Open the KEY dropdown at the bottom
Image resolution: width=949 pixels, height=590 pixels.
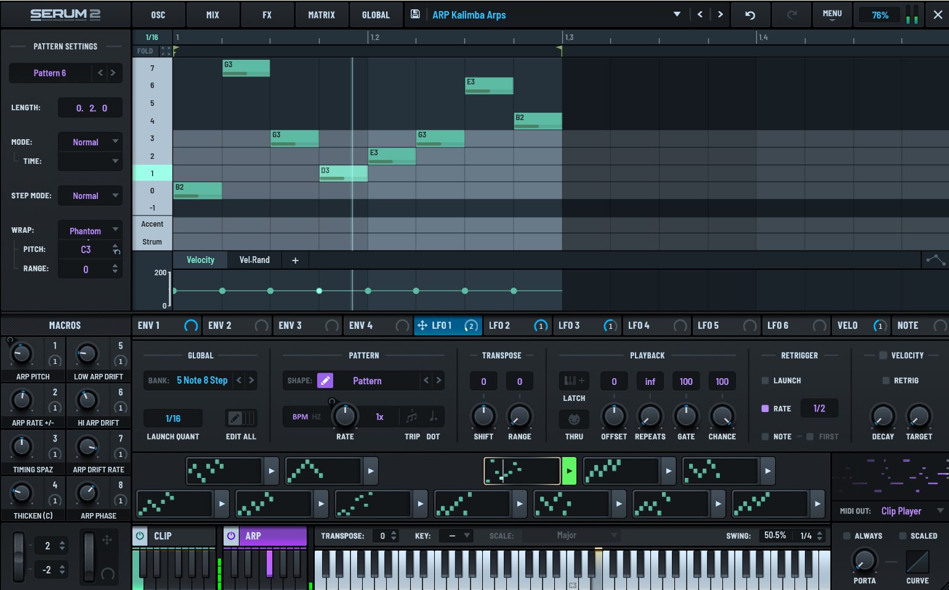[x=456, y=536]
